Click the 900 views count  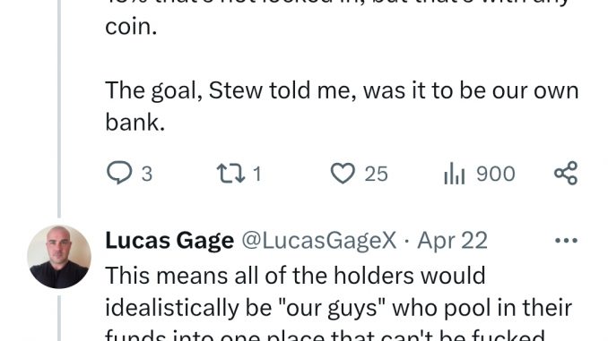(496, 174)
